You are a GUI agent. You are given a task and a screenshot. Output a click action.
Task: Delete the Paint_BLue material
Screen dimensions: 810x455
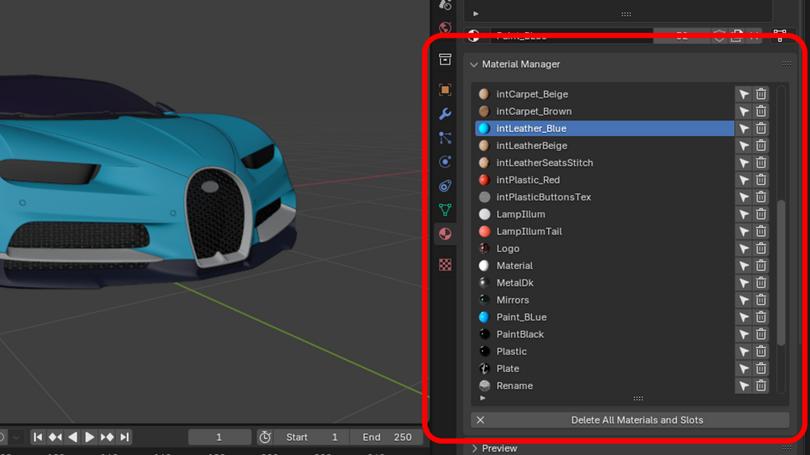point(761,317)
